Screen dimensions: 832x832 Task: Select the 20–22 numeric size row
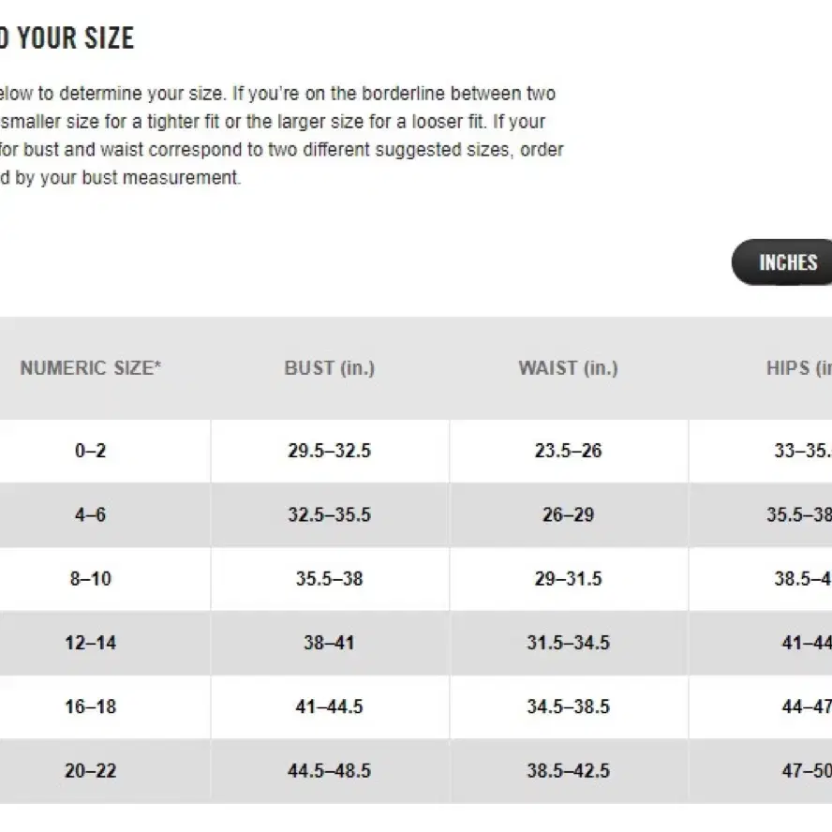point(416,771)
